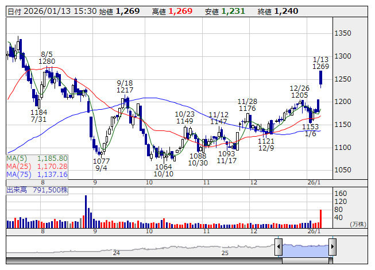
Task: Click the 26/1 month label under price chart
Action: (314, 183)
